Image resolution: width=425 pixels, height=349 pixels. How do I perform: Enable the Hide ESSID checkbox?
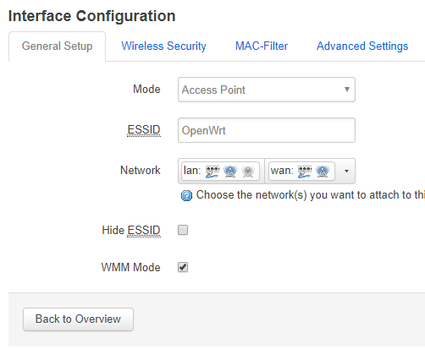click(183, 230)
